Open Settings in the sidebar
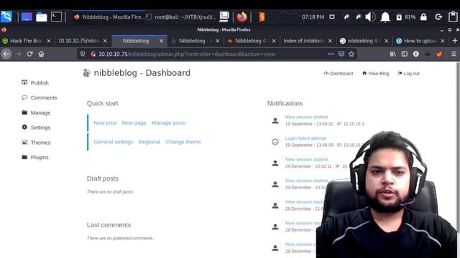The image size is (460, 258). [x=36, y=128]
